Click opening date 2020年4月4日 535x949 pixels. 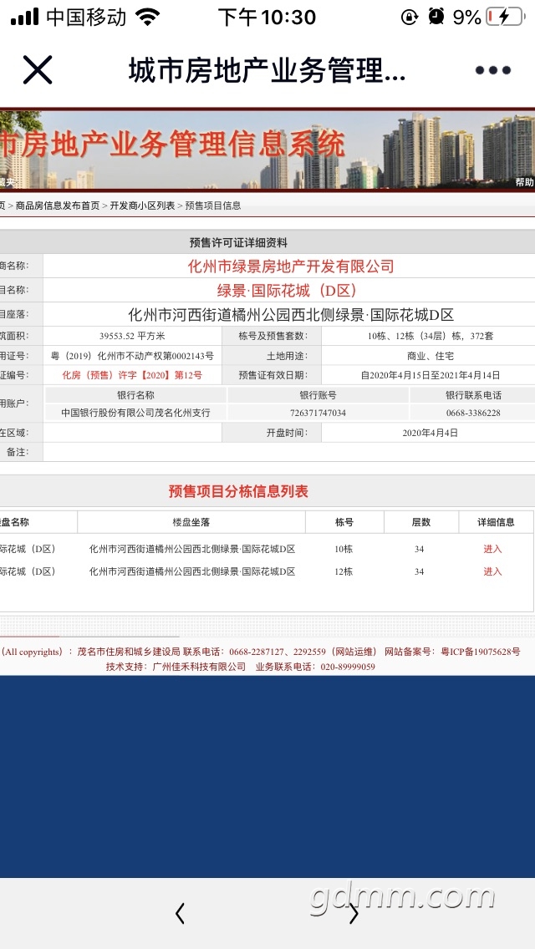(431, 433)
